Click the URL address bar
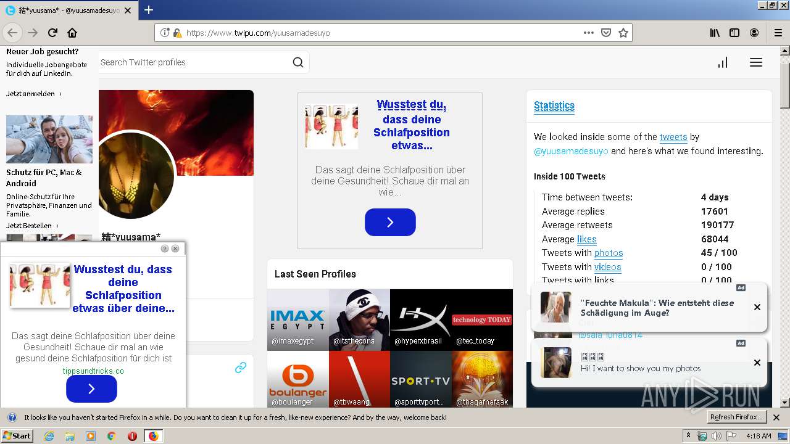The image size is (790, 444). click(x=383, y=33)
